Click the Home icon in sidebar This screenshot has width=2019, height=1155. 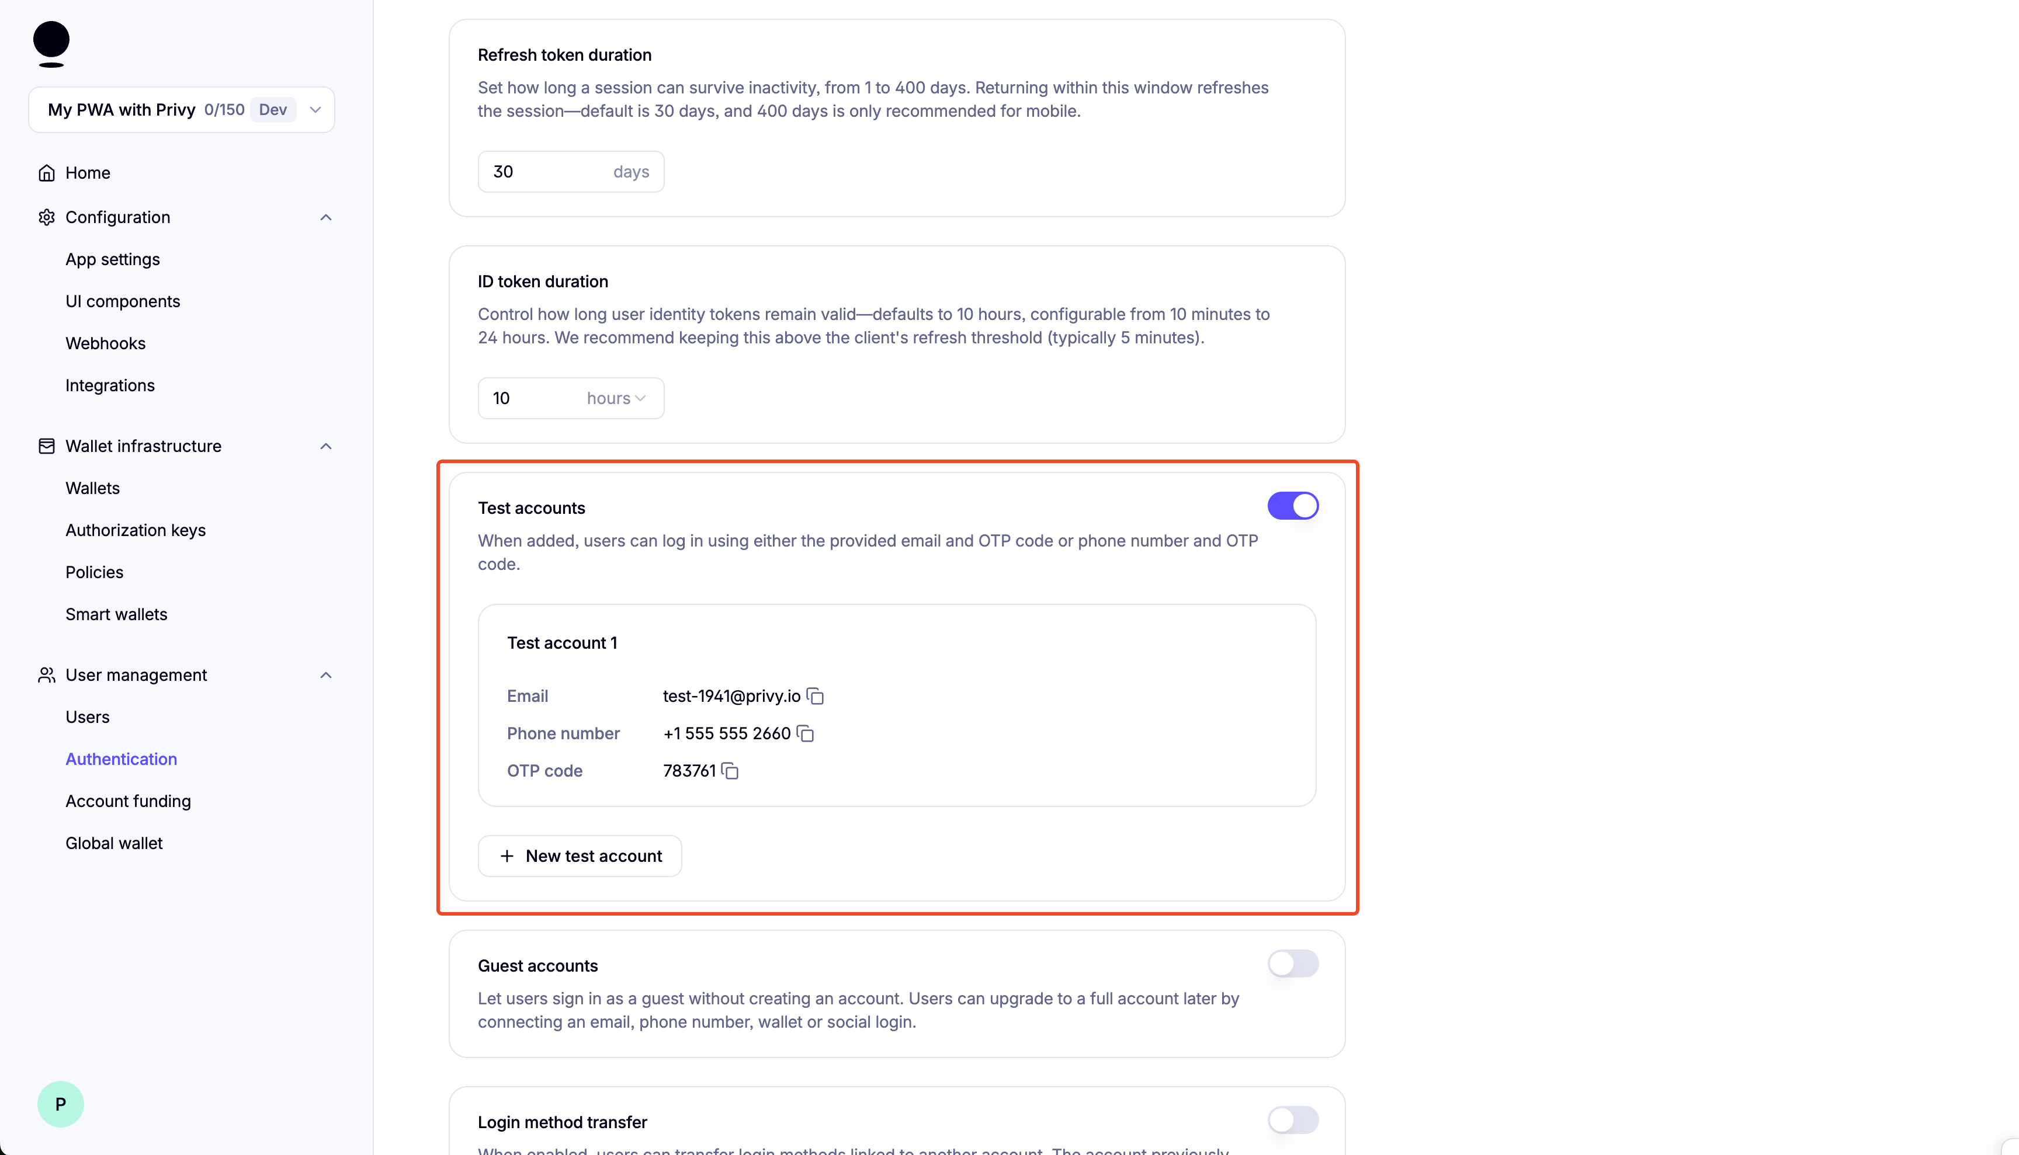pos(47,172)
